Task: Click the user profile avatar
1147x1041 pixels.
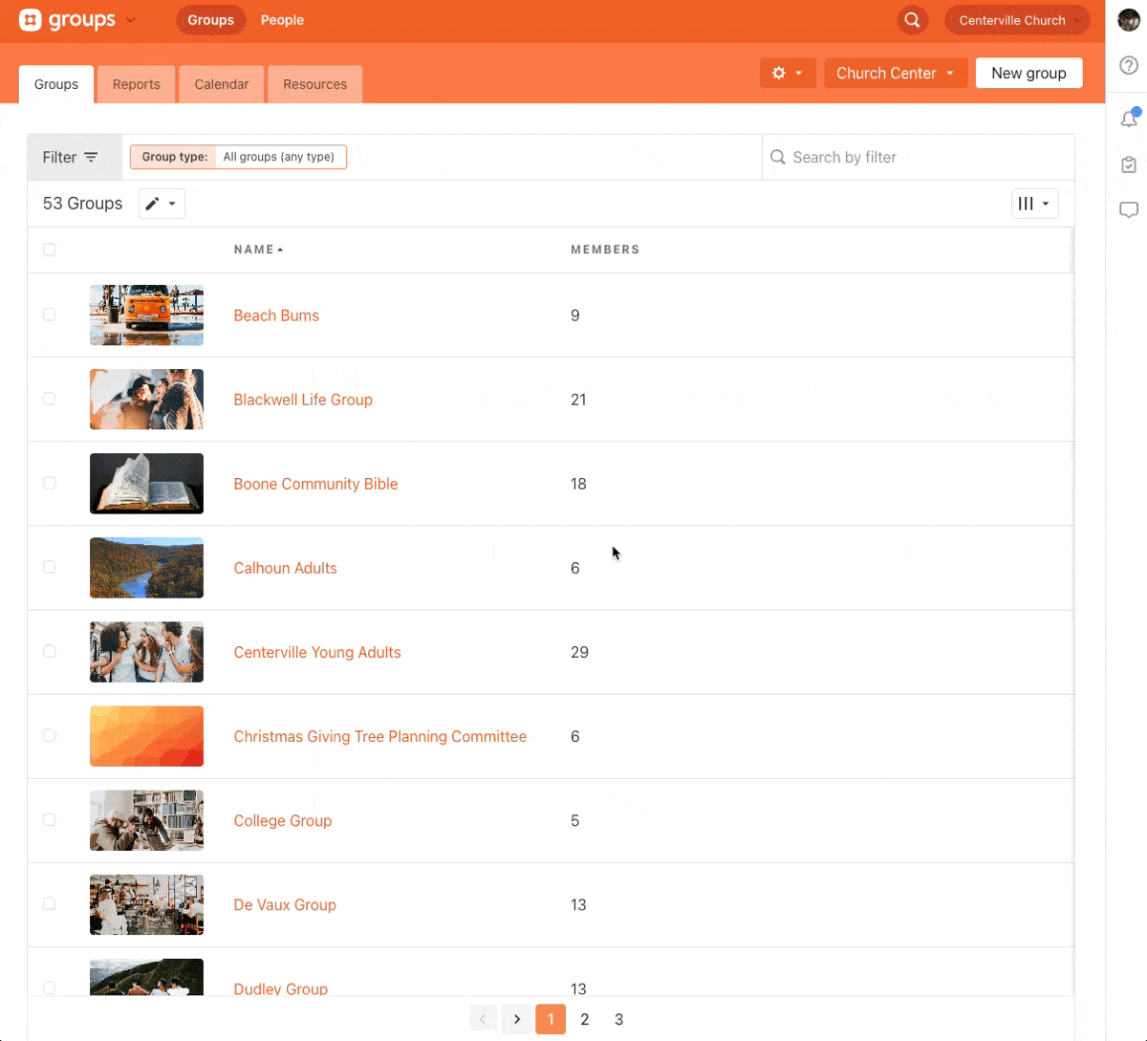Action: 1129,20
